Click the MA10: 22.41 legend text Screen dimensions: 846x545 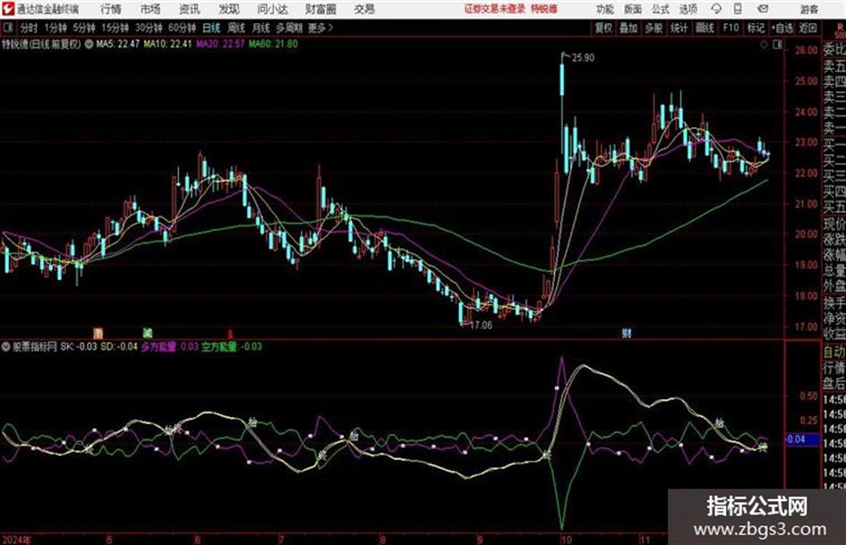(x=167, y=44)
